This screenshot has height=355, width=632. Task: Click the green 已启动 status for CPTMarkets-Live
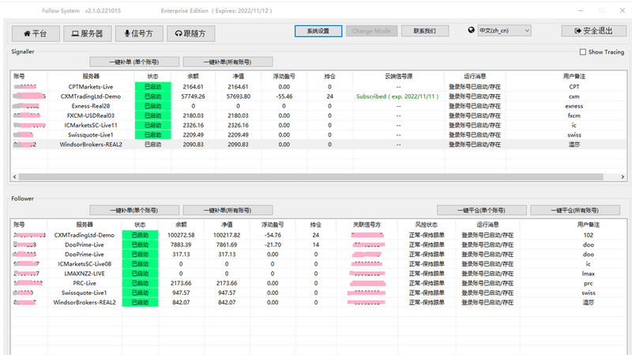(152, 87)
